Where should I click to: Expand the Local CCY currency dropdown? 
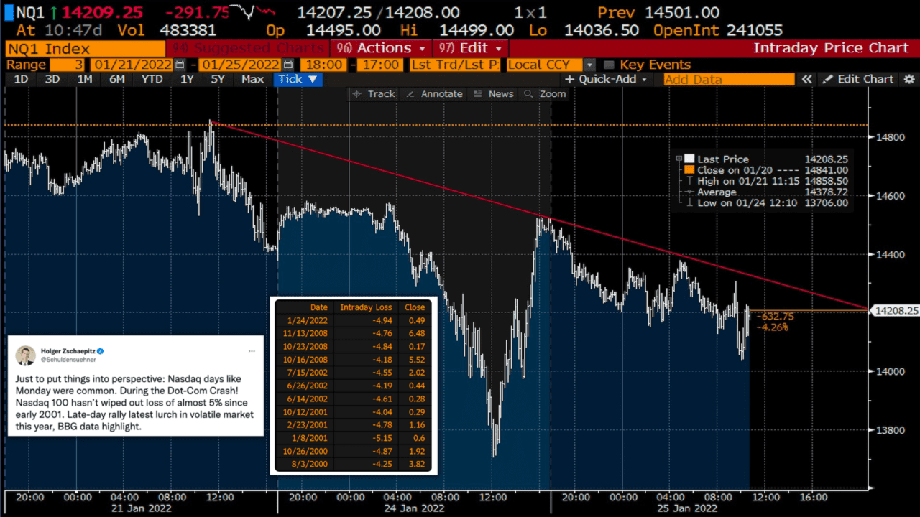pos(589,65)
